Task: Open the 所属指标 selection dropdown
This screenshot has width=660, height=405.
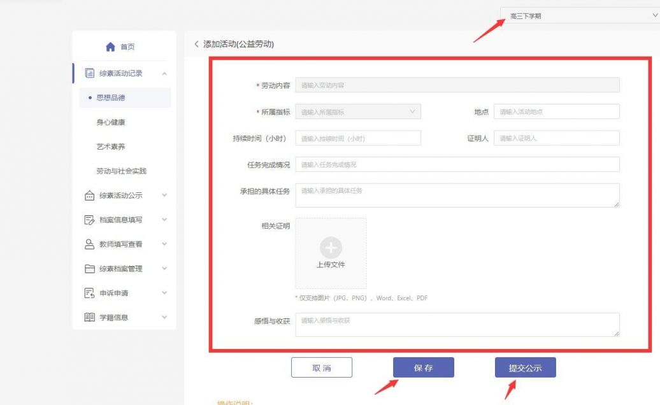Action: pos(357,111)
